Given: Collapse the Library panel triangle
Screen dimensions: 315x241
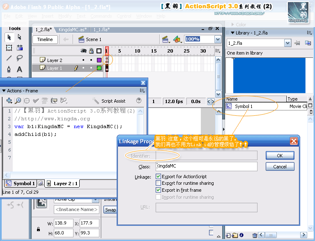Looking at the screenshot, I should tap(232, 33).
